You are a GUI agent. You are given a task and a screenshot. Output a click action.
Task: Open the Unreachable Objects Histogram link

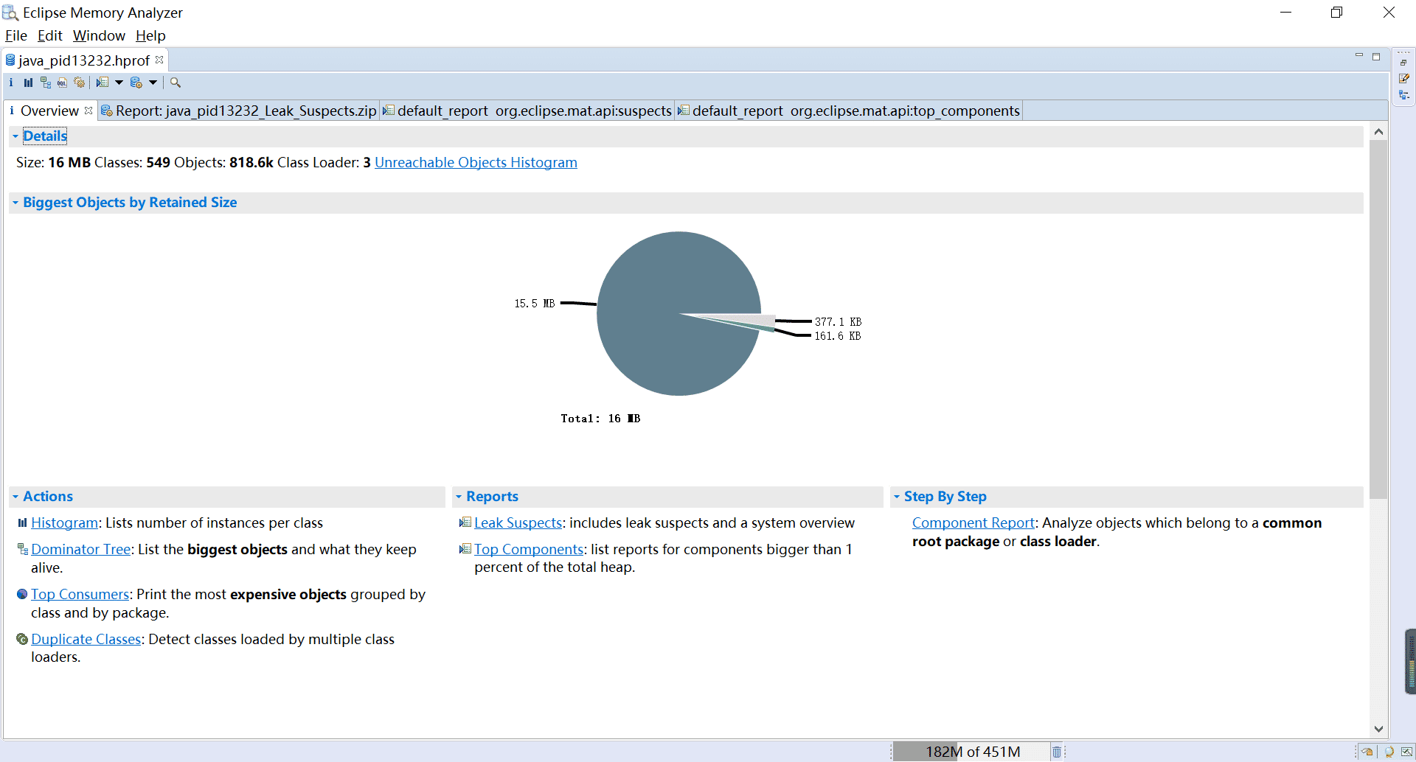pos(476,162)
